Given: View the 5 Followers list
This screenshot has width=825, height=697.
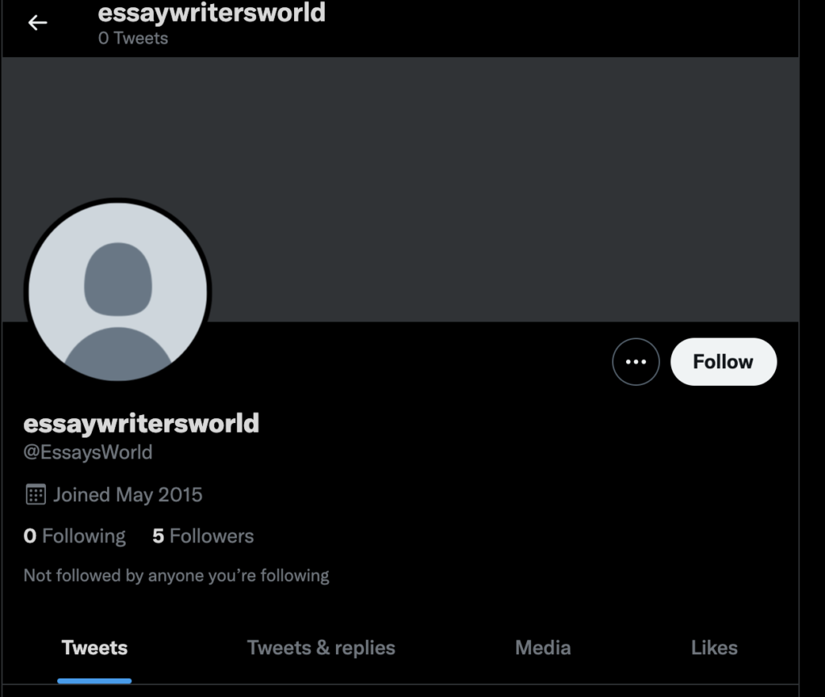Looking at the screenshot, I should coord(203,536).
